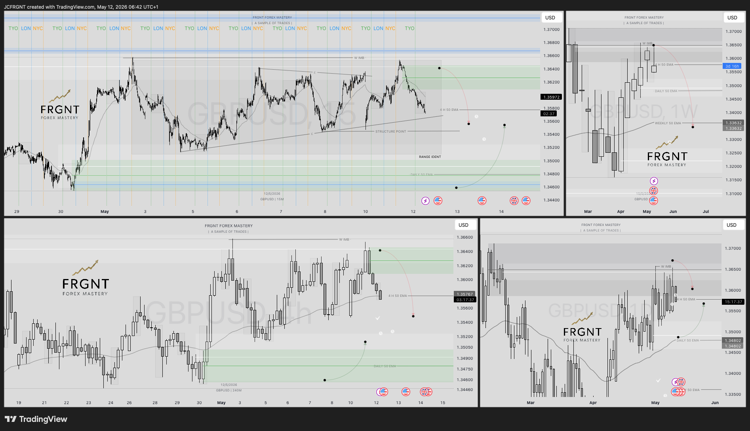
Task: Select DAILY 50 EMA label on 15M chart
Action: 421,175
